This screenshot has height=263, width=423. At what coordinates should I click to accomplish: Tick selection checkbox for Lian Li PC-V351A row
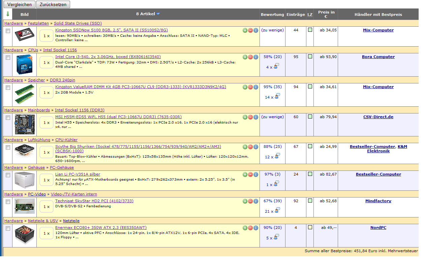click(x=8, y=175)
